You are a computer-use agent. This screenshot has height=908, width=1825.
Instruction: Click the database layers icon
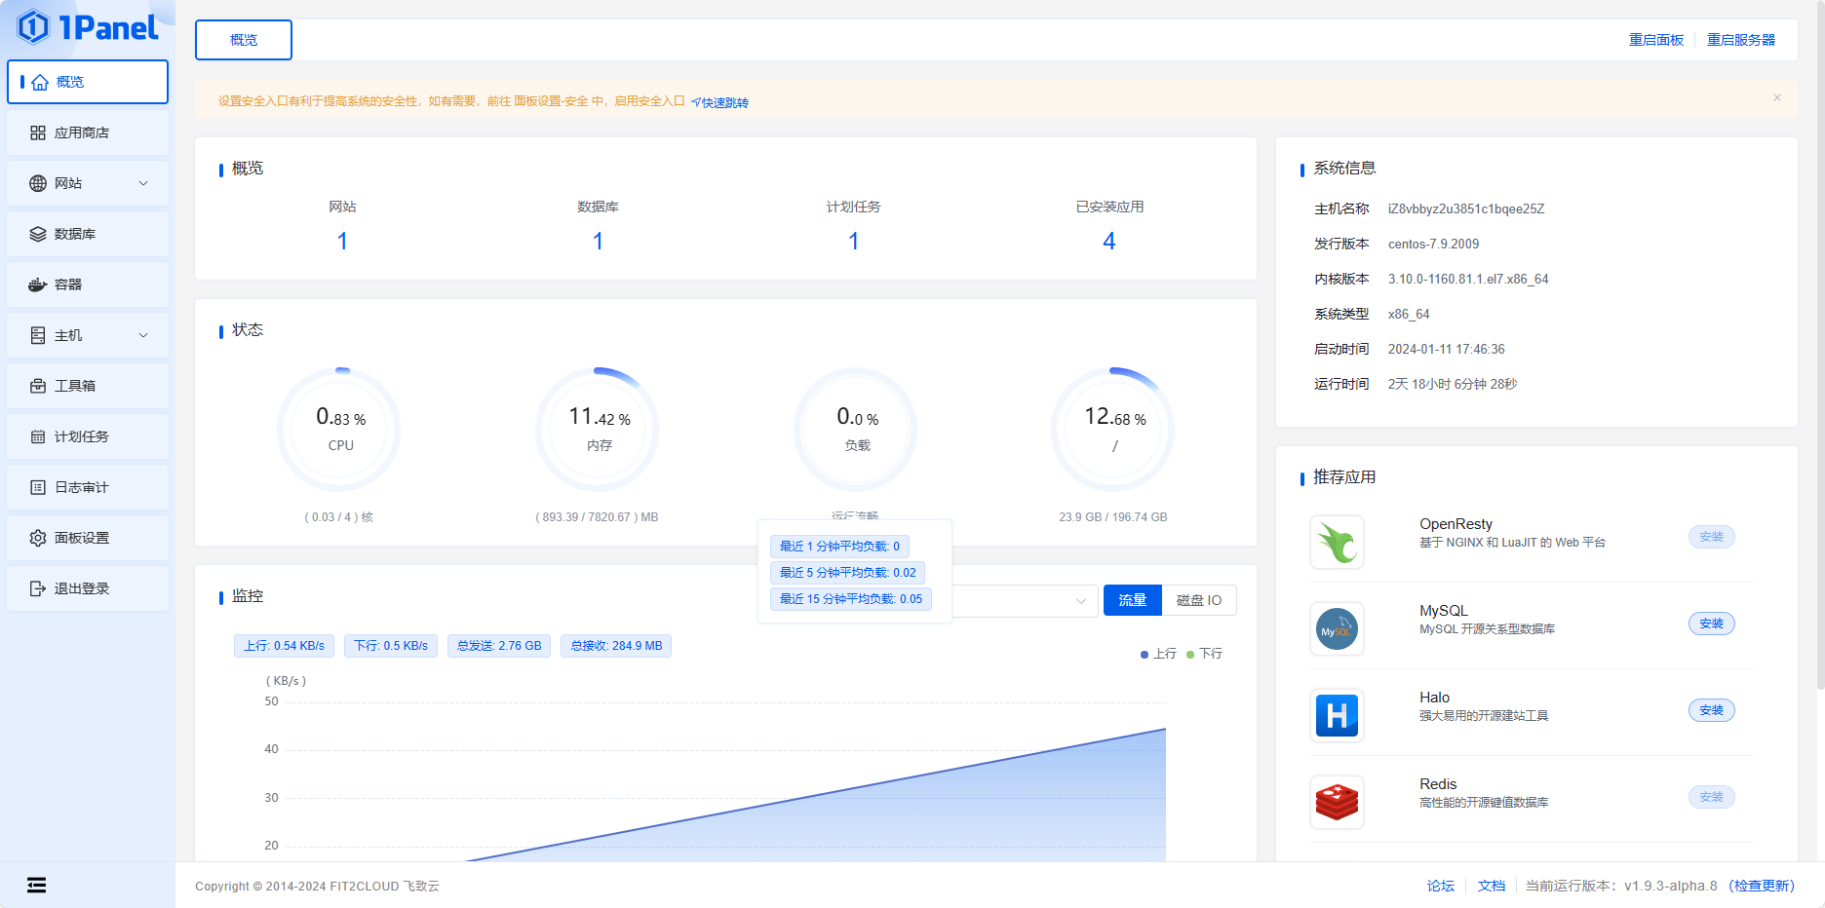[38, 234]
